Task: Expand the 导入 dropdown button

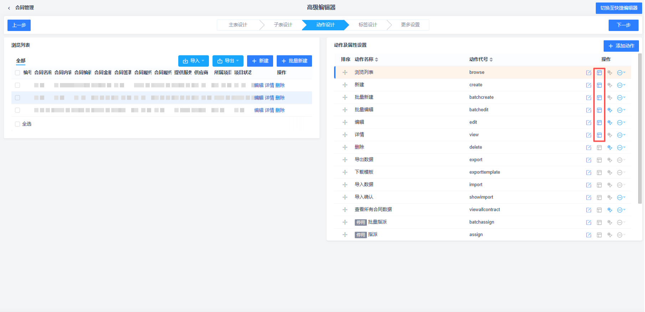Action: [x=194, y=61]
